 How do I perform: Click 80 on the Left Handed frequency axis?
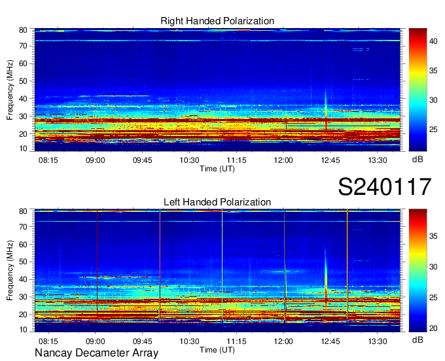coord(24,211)
